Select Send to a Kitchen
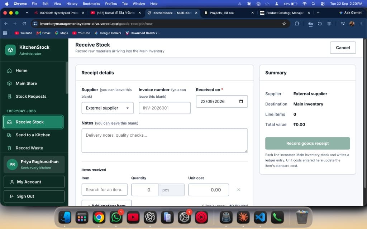This screenshot has height=229, width=367. click(33, 135)
